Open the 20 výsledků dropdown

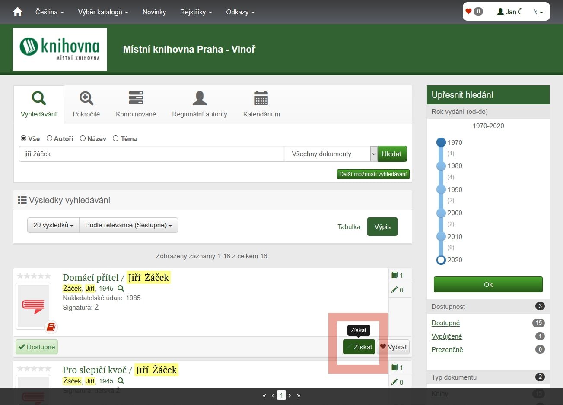point(53,225)
